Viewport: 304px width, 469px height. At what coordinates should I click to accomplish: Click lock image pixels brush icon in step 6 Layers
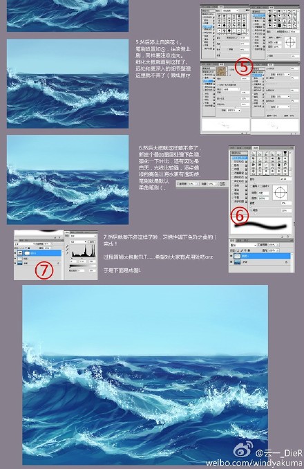coord(242,250)
